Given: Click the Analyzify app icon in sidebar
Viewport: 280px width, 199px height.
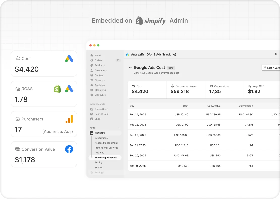Looking at the screenshot, I should 91,133.
